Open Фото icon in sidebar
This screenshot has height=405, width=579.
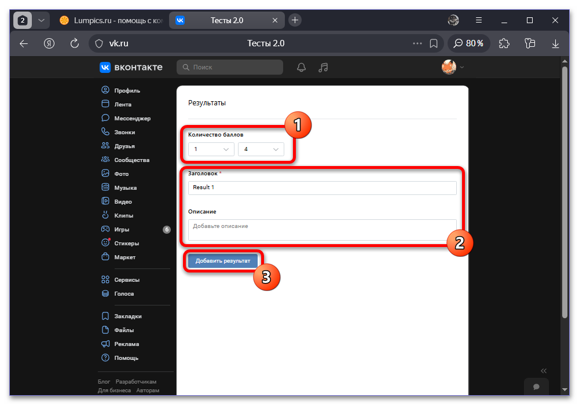[x=105, y=174]
